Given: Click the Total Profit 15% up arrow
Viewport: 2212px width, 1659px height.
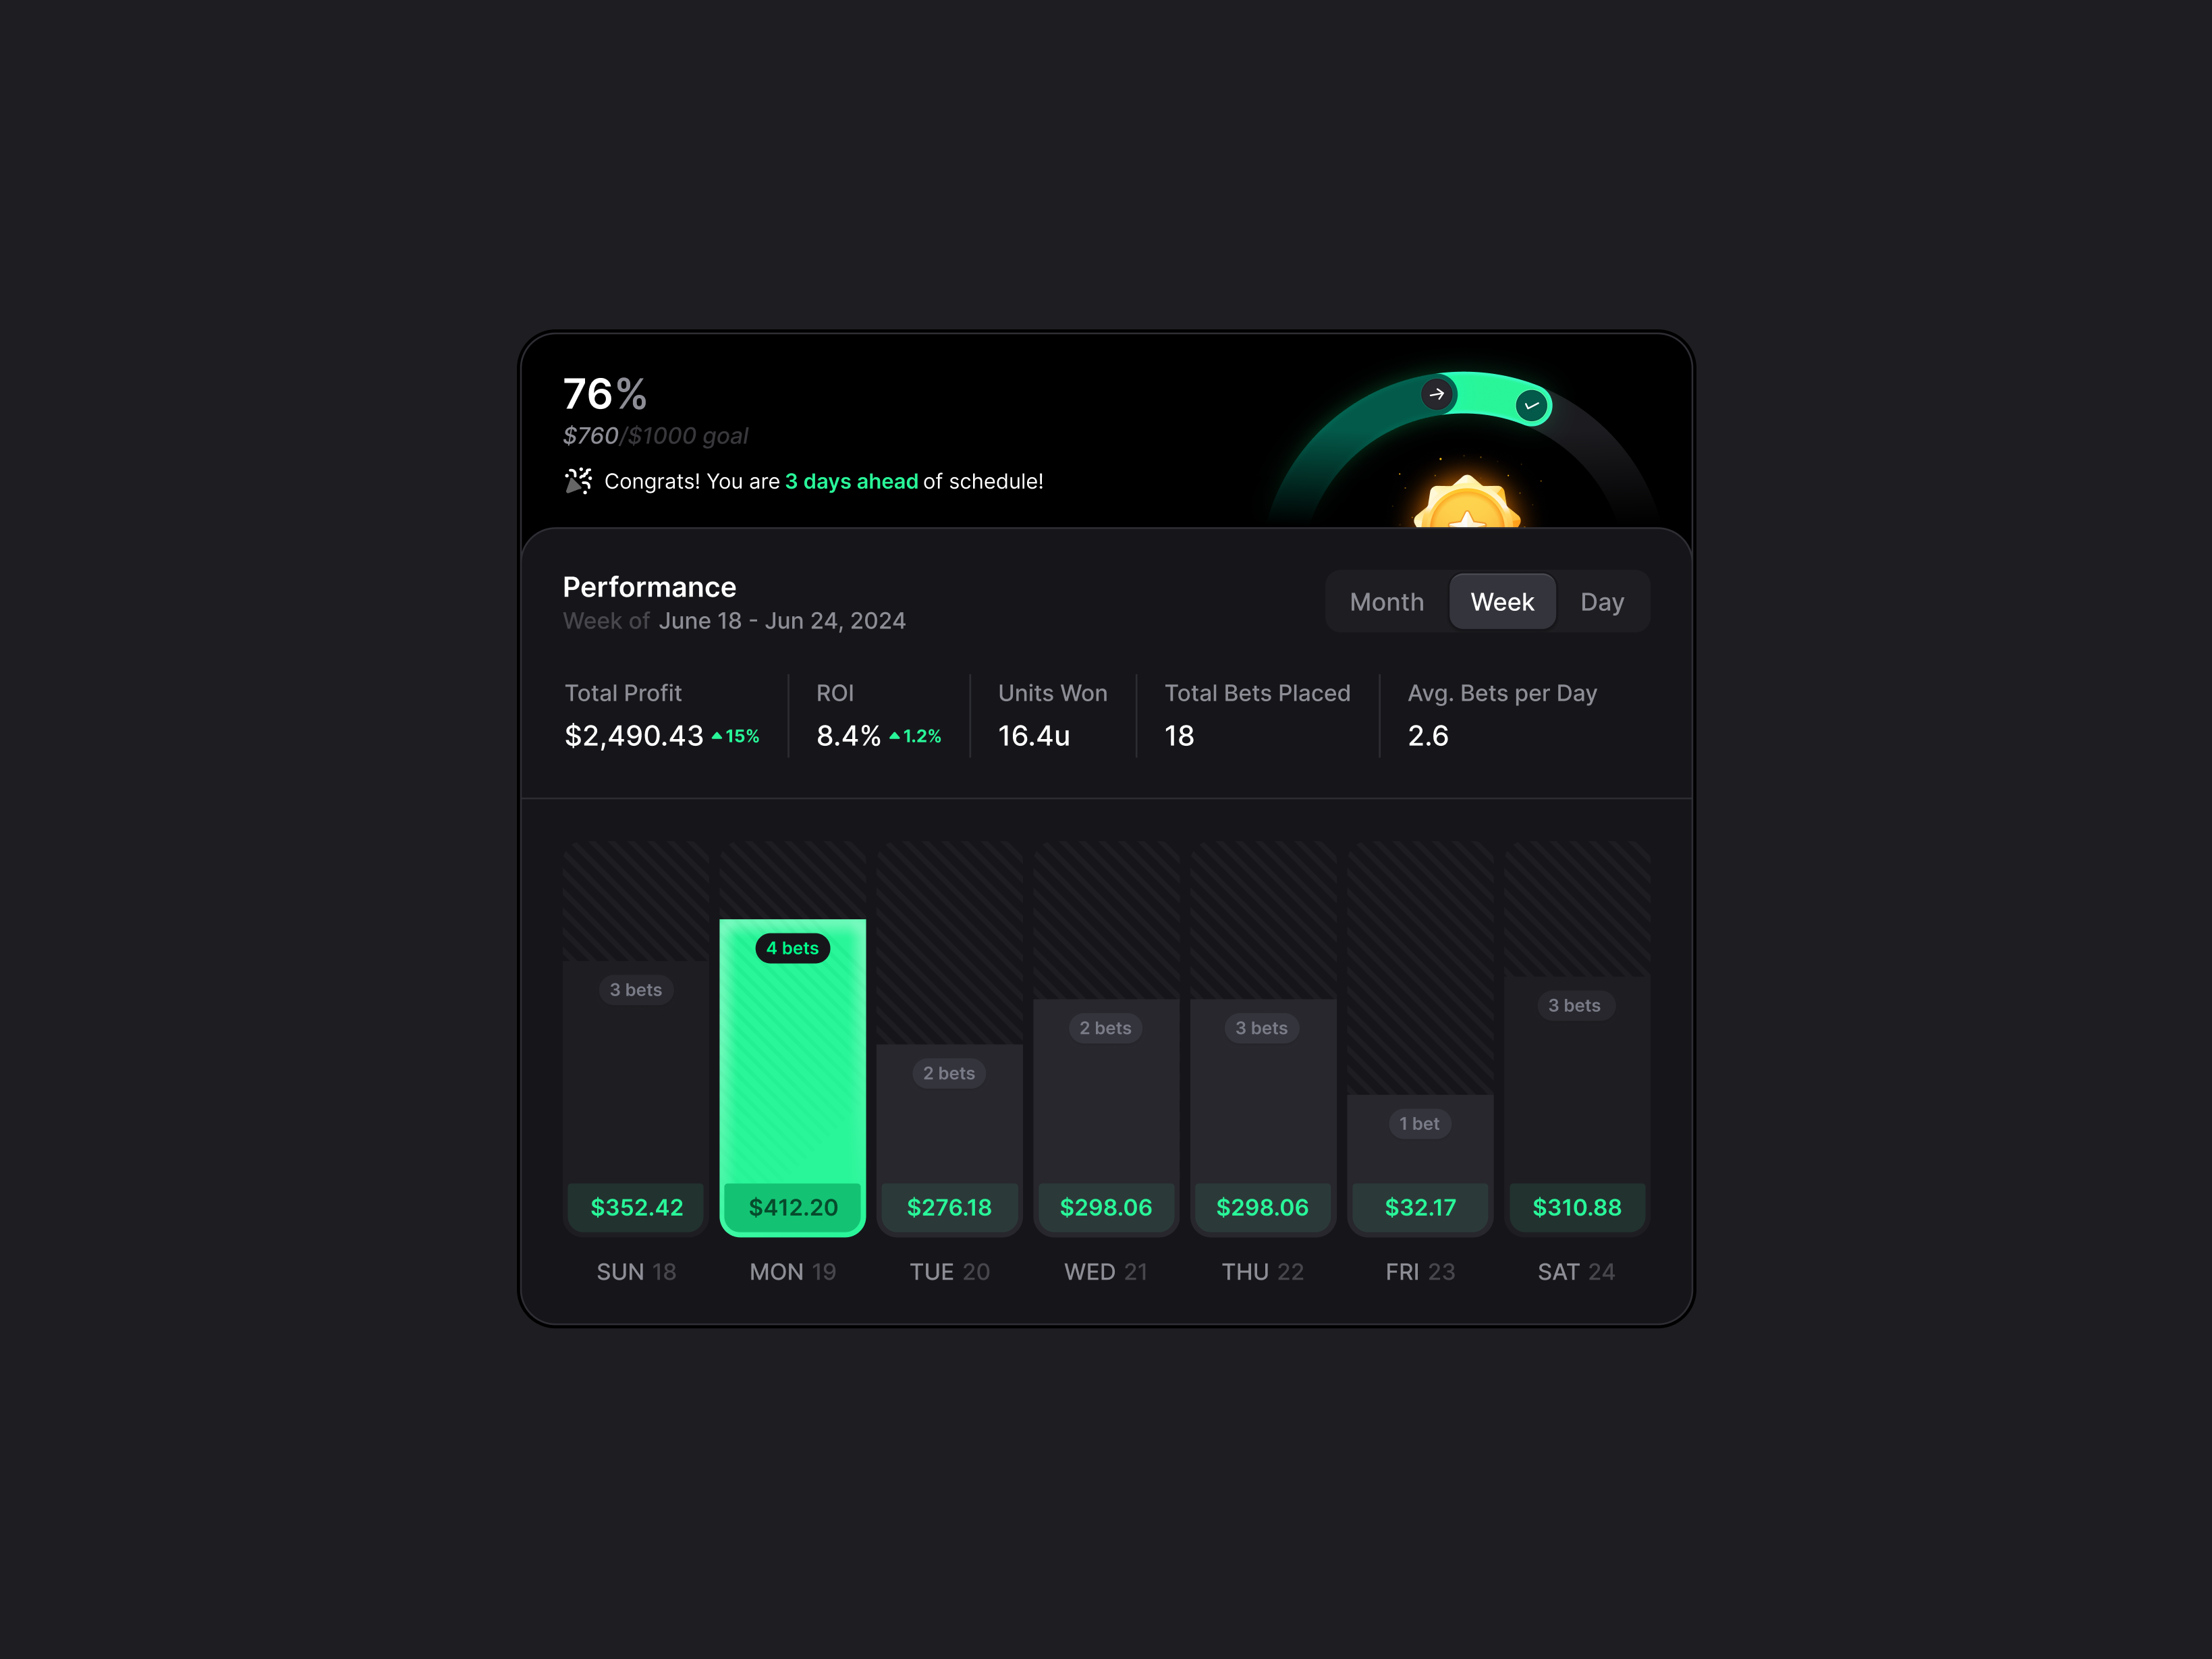Looking at the screenshot, I should click(717, 736).
